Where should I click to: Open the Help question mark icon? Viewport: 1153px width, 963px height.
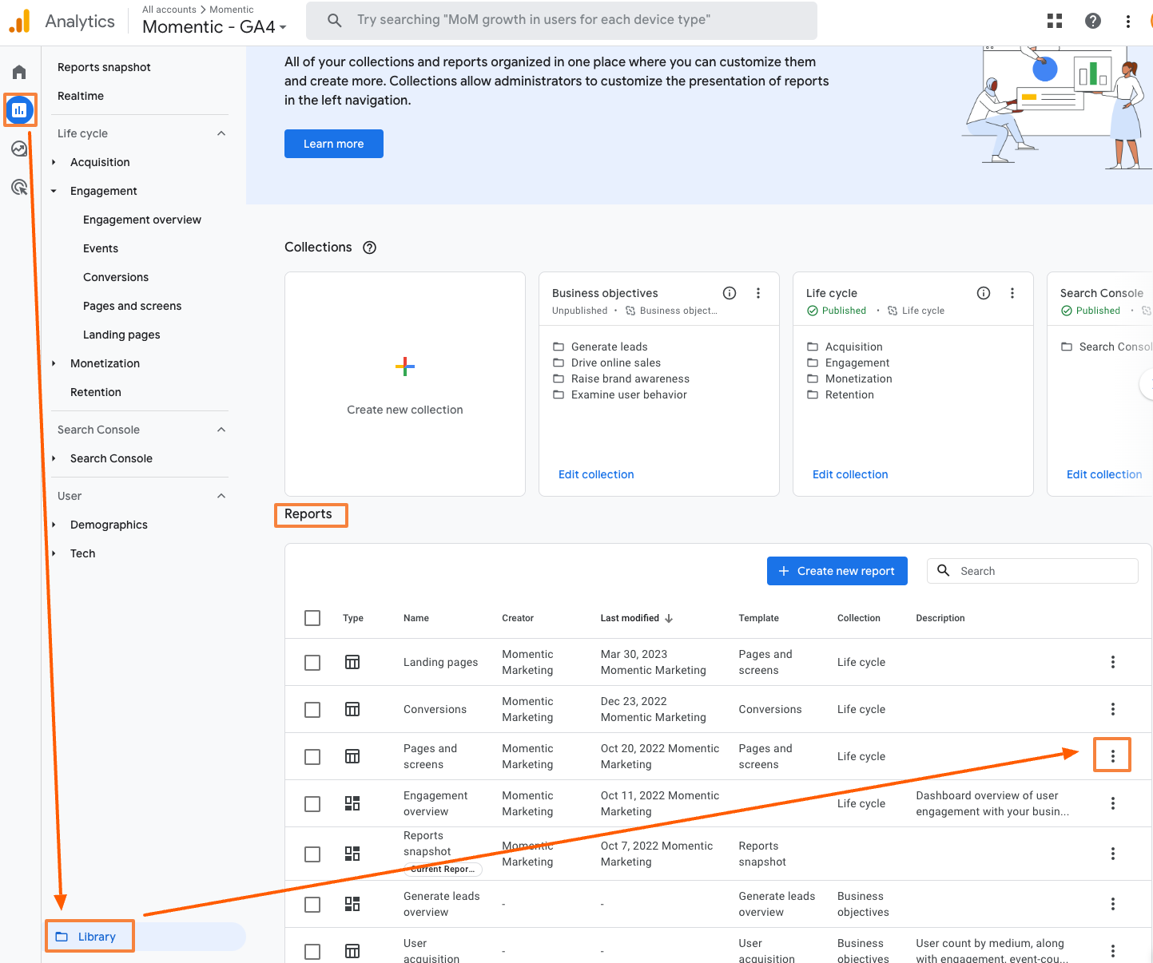pyautogui.click(x=1093, y=21)
